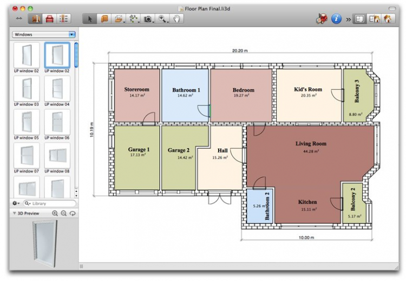Open the Materials library tab icon
The image size is (406, 281).
[x=50, y=19]
